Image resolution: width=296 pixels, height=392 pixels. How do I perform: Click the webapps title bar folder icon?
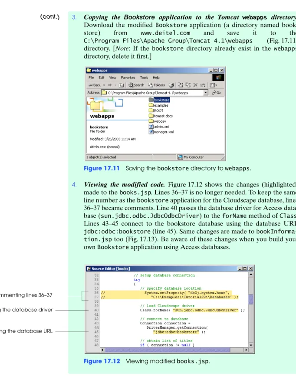point(89,70)
